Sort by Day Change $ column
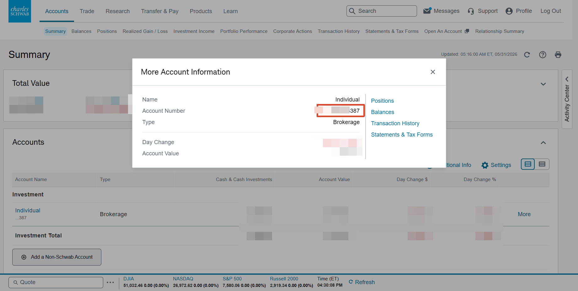Image resolution: width=578 pixels, height=291 pixels. point(412,179)
